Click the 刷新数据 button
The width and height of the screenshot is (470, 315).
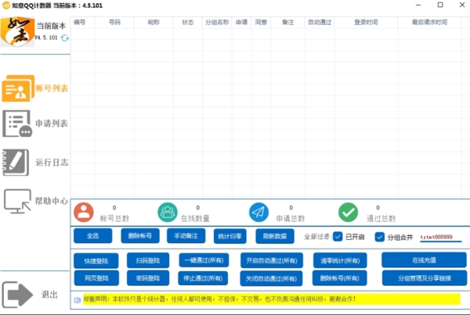pos(275,236)
